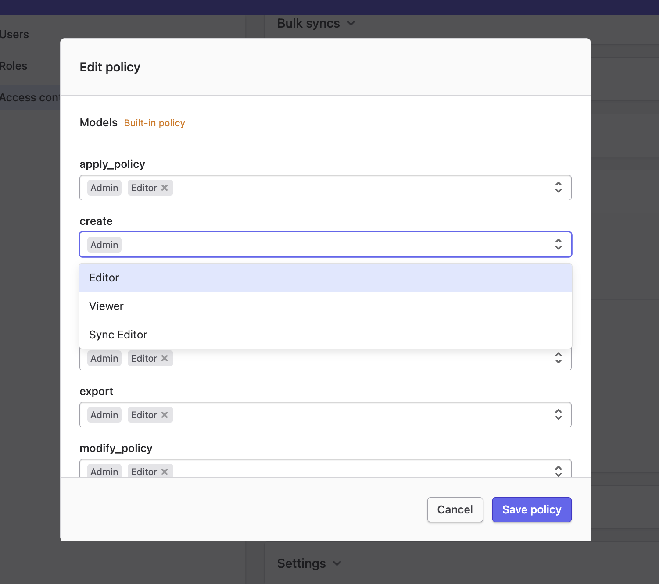Toggle the create field dropdown arrows
The width and height of the screenshot is (659, 584).
tap(558, 245)
